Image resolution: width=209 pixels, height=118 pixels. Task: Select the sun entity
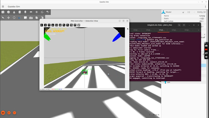tap(169, 82)
